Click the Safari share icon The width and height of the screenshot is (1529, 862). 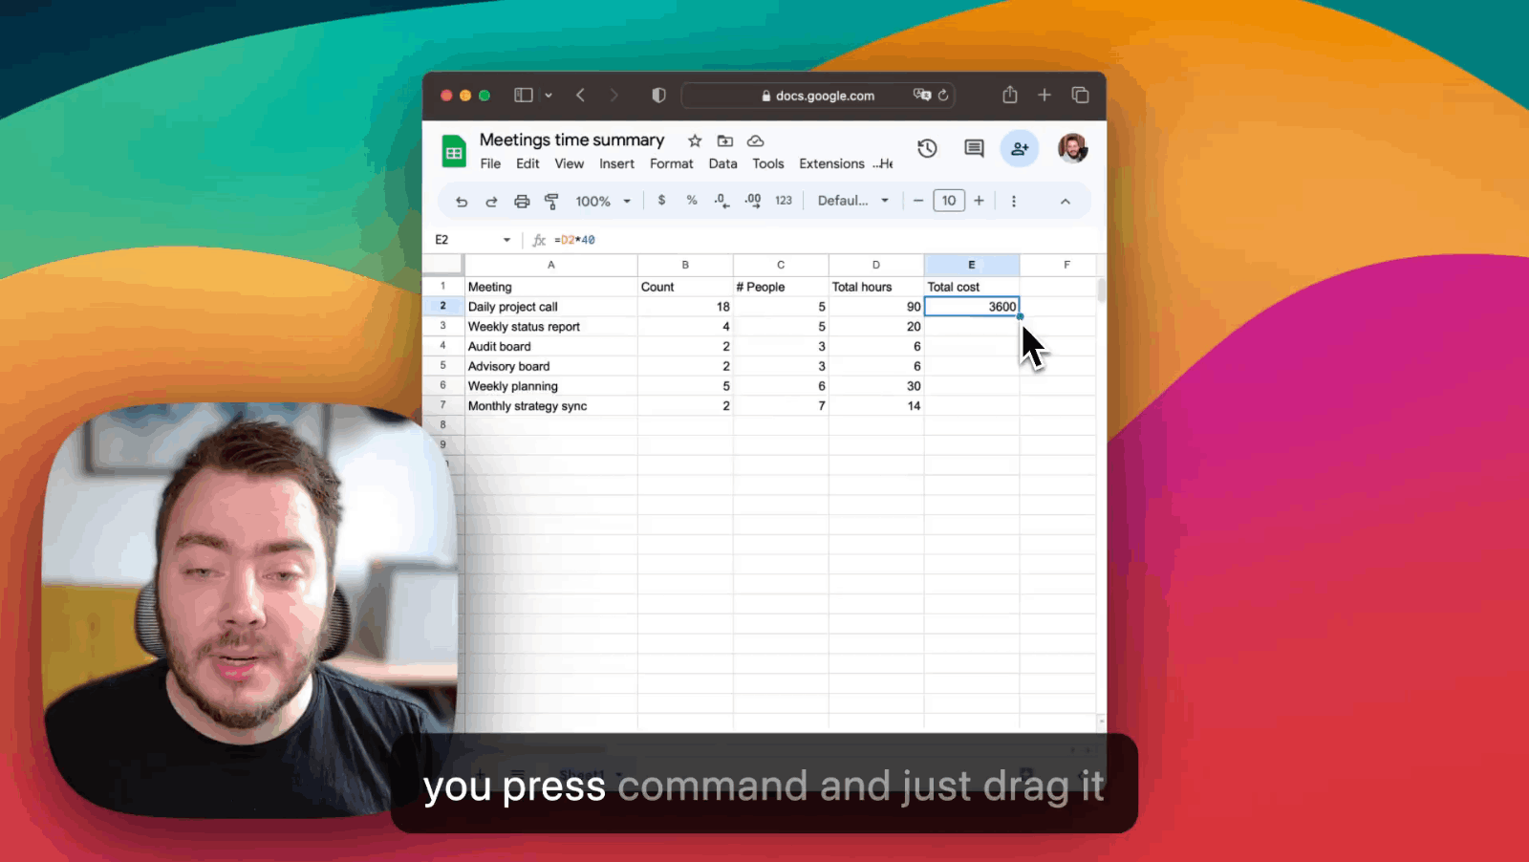(1010, 94)
